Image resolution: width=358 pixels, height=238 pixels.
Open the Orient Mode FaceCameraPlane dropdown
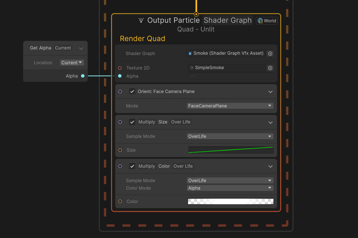pos(230,106)
